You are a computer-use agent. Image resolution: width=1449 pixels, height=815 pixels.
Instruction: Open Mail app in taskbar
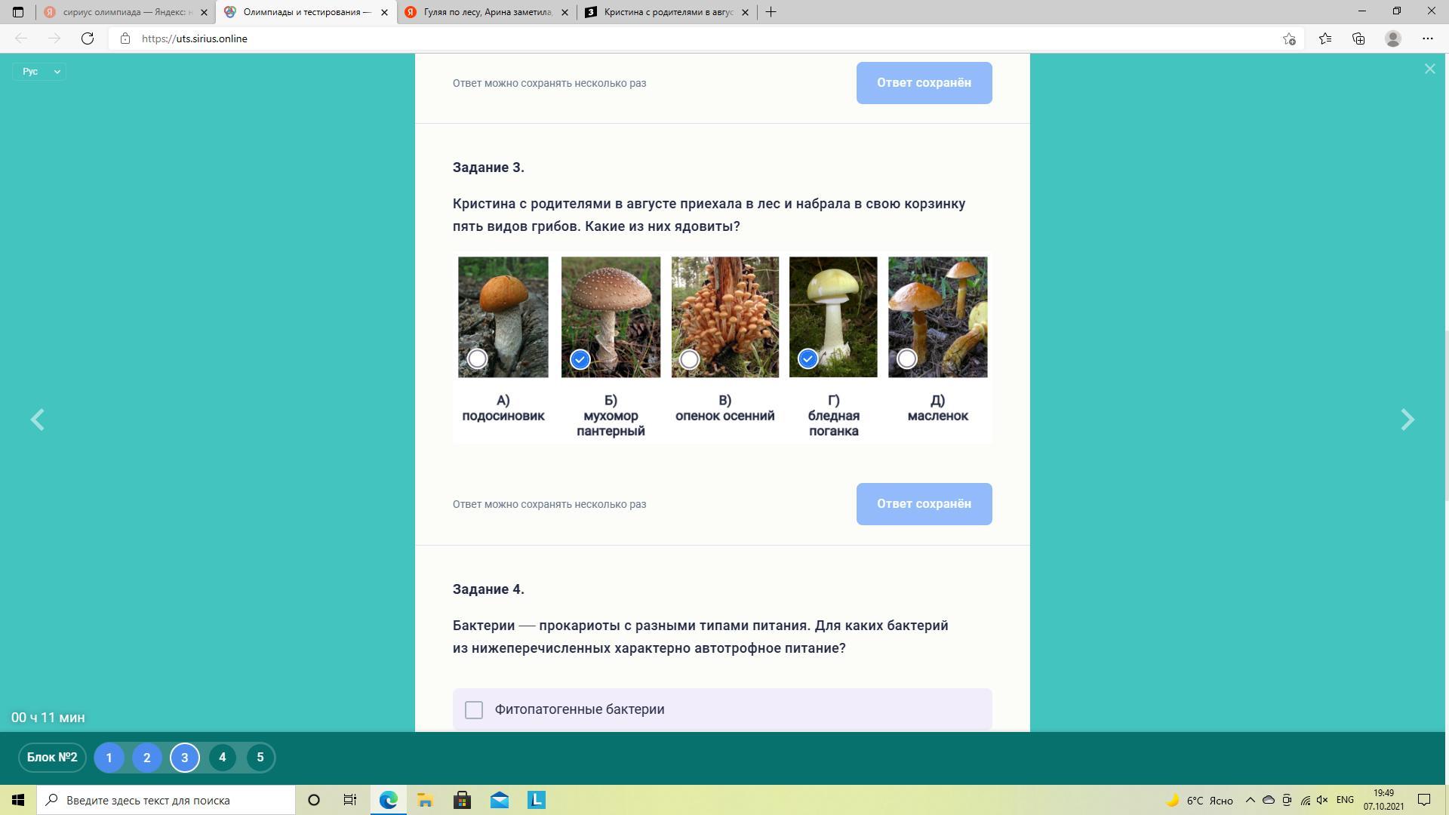[500, 800]
